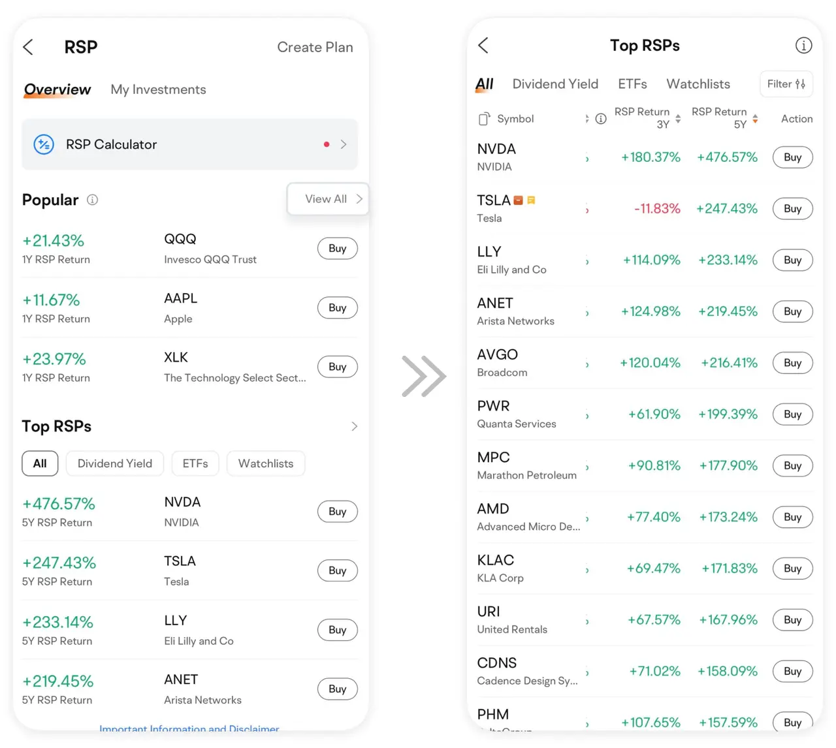The height and width of the screenshot is (748, 836).
Task: Select the Dividend Yield filter chip
Action: click(x=115, y=463)
